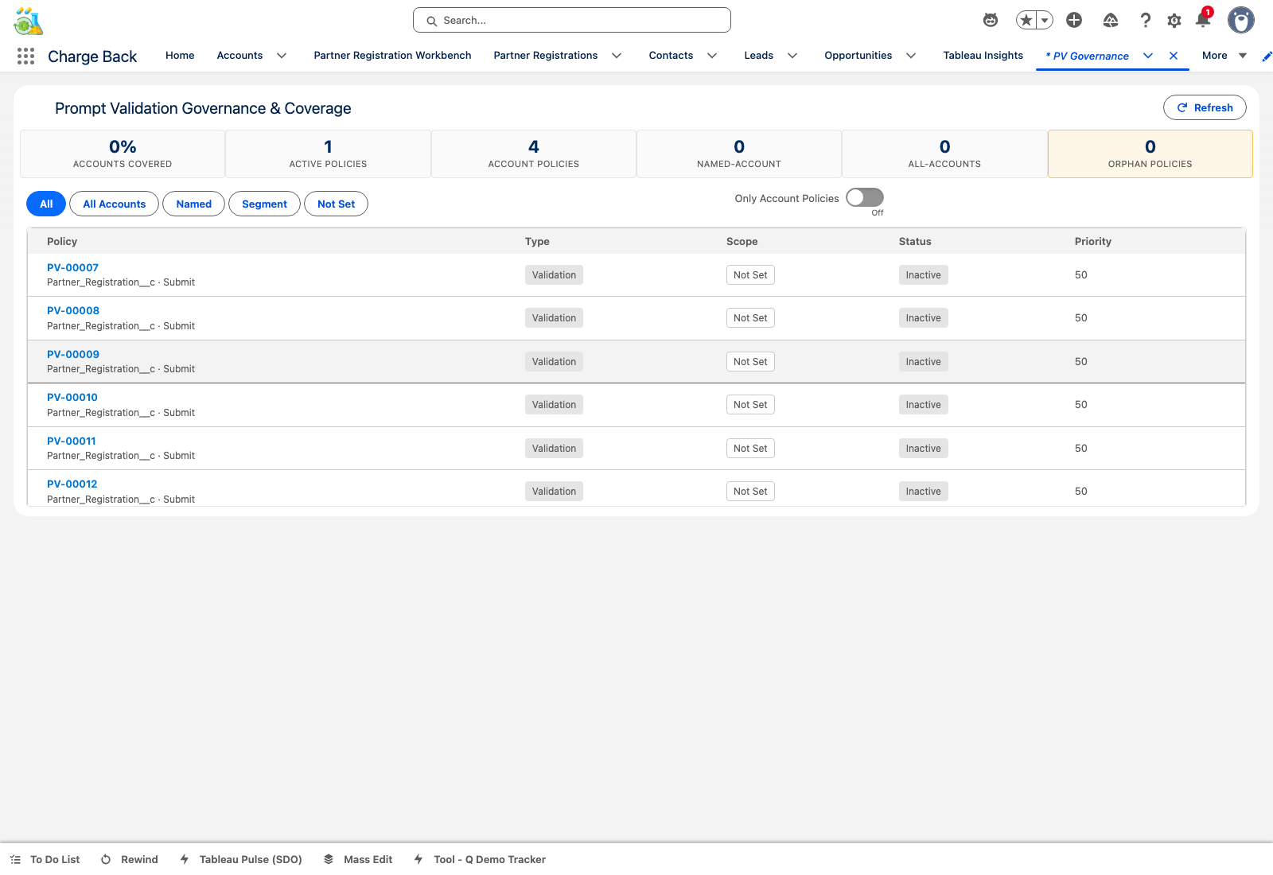Open the Partner Registration Workbench tab

click(x=392, y=56)
